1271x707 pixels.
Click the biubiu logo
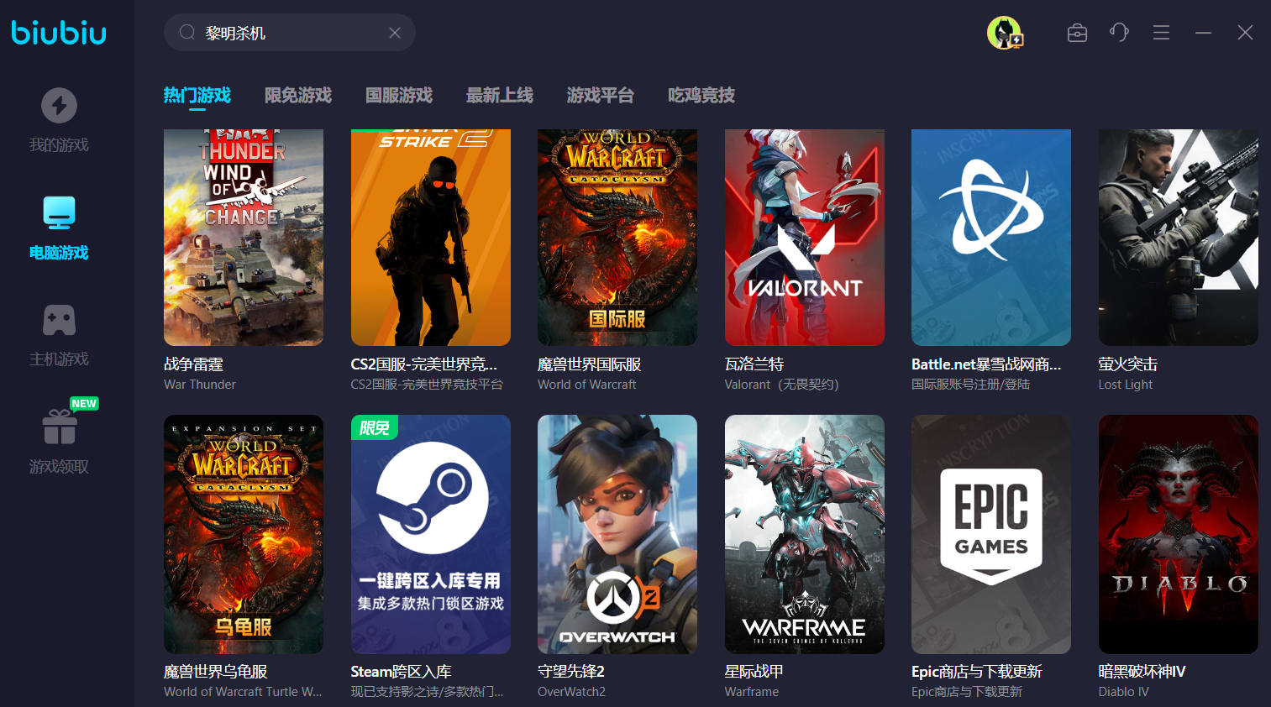[59, 33]
